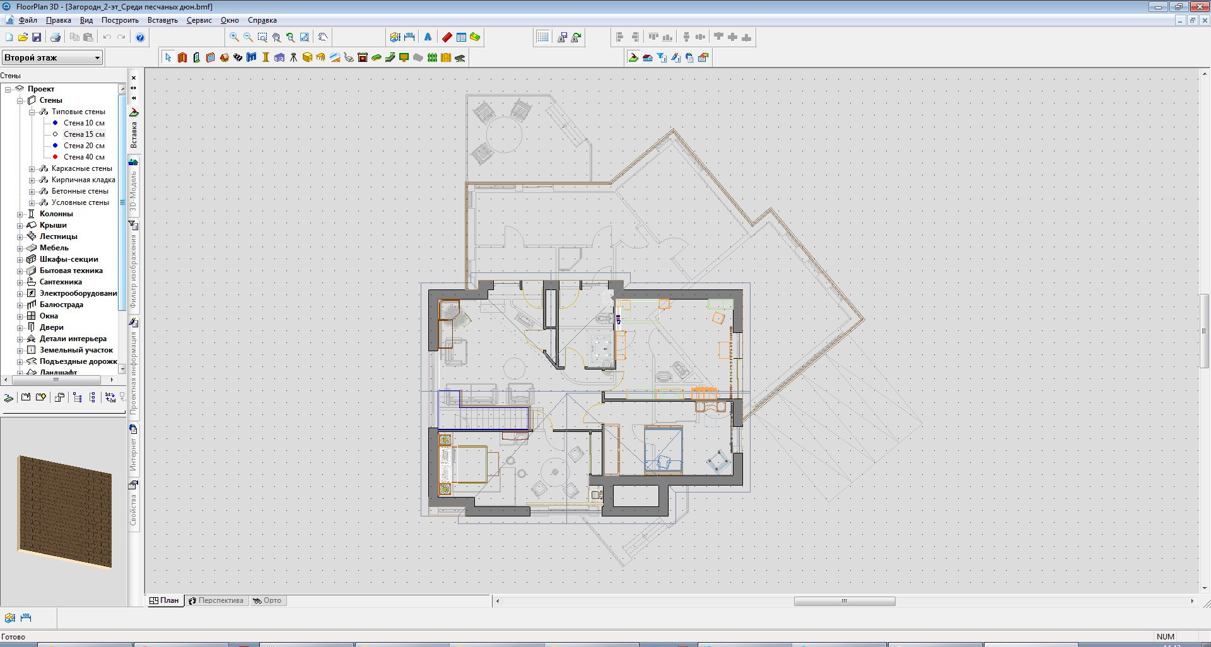The height and width of the screenshot is (647, 1211).
Task: Activate the zoom window rectangle tool
Action: click(x=262, y=37)
